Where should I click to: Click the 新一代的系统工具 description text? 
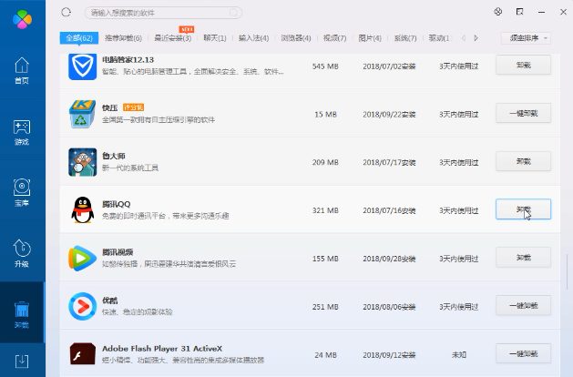(x=130, y=168)
